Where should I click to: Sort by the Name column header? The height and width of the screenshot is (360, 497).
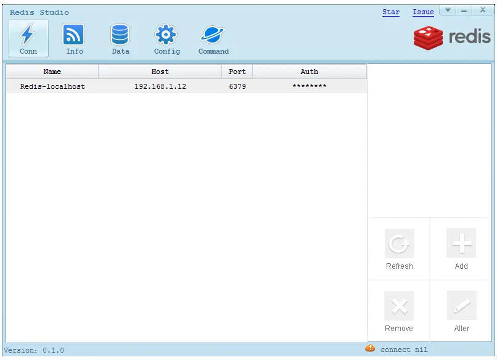[x=52, y=72]
